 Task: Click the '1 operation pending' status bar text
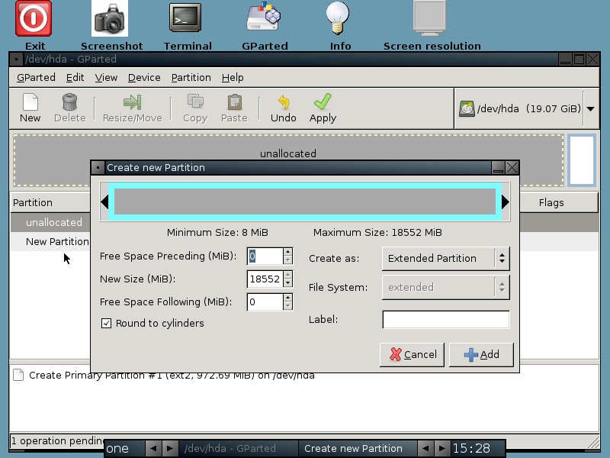click(58, 441)
